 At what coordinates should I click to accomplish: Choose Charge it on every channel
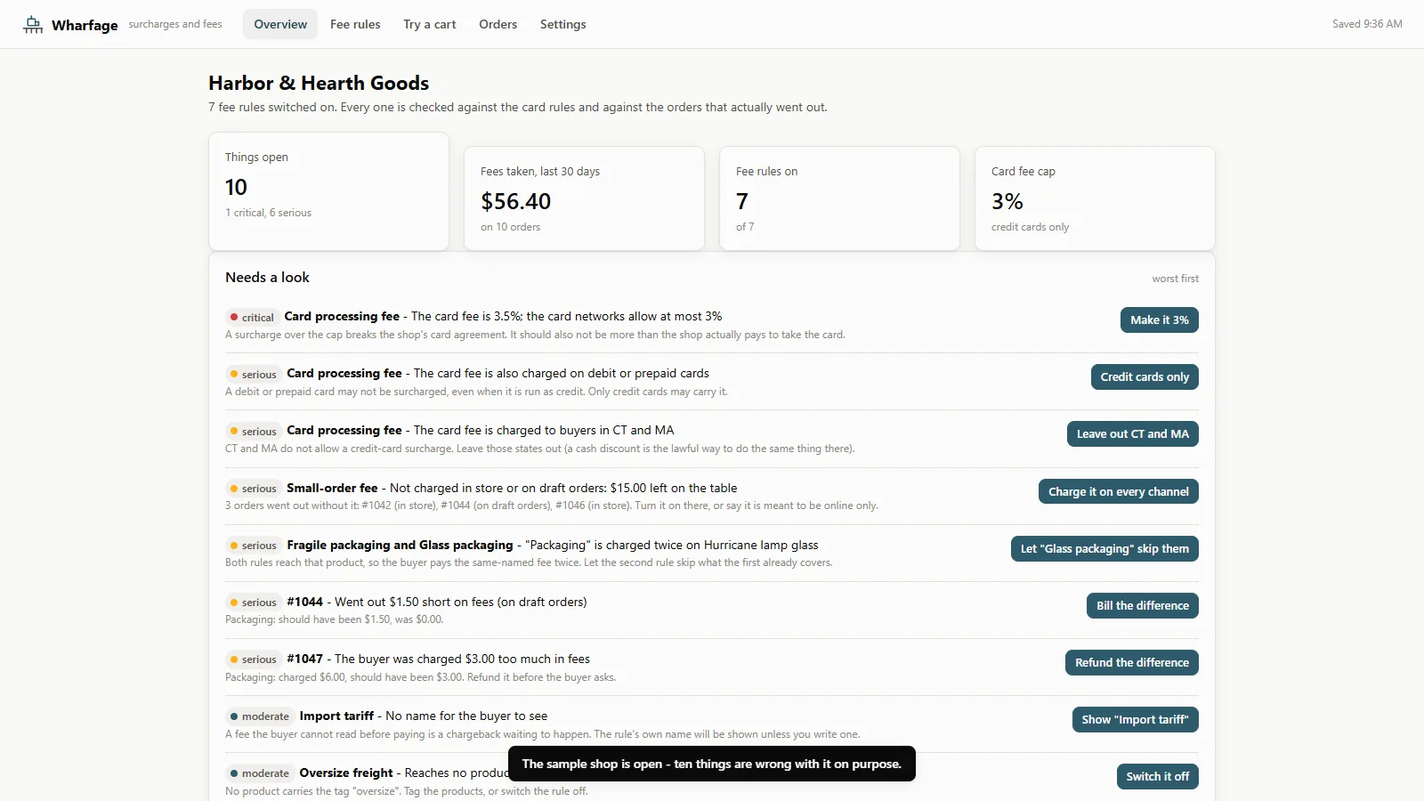pos(1118,491)
